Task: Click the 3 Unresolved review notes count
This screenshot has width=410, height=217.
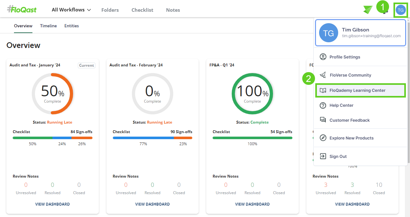Action: [x=326, y=185]
